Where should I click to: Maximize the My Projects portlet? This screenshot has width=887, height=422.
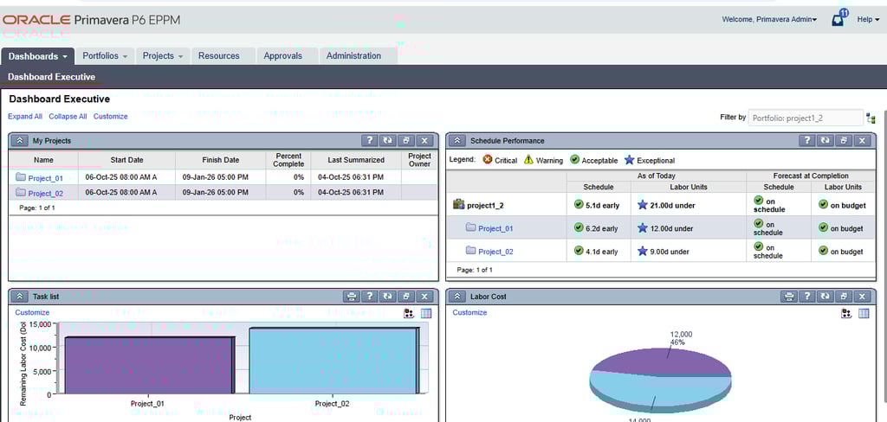[406, 141]
